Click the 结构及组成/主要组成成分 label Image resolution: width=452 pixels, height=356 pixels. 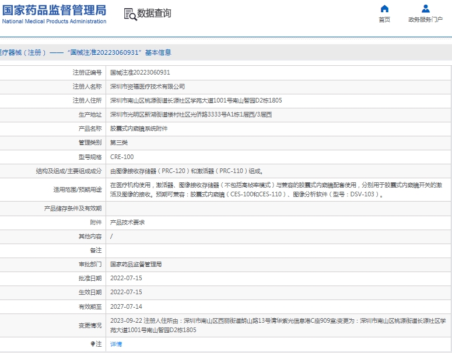69,171
